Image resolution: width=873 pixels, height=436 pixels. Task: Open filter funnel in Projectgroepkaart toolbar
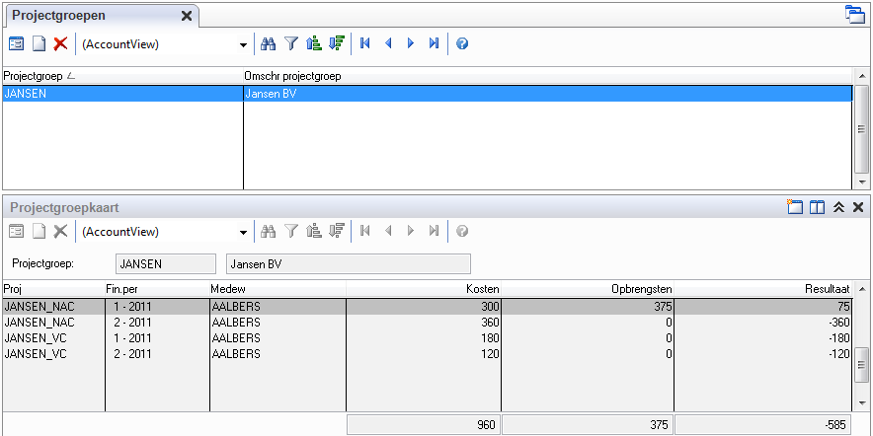point(291,232)
